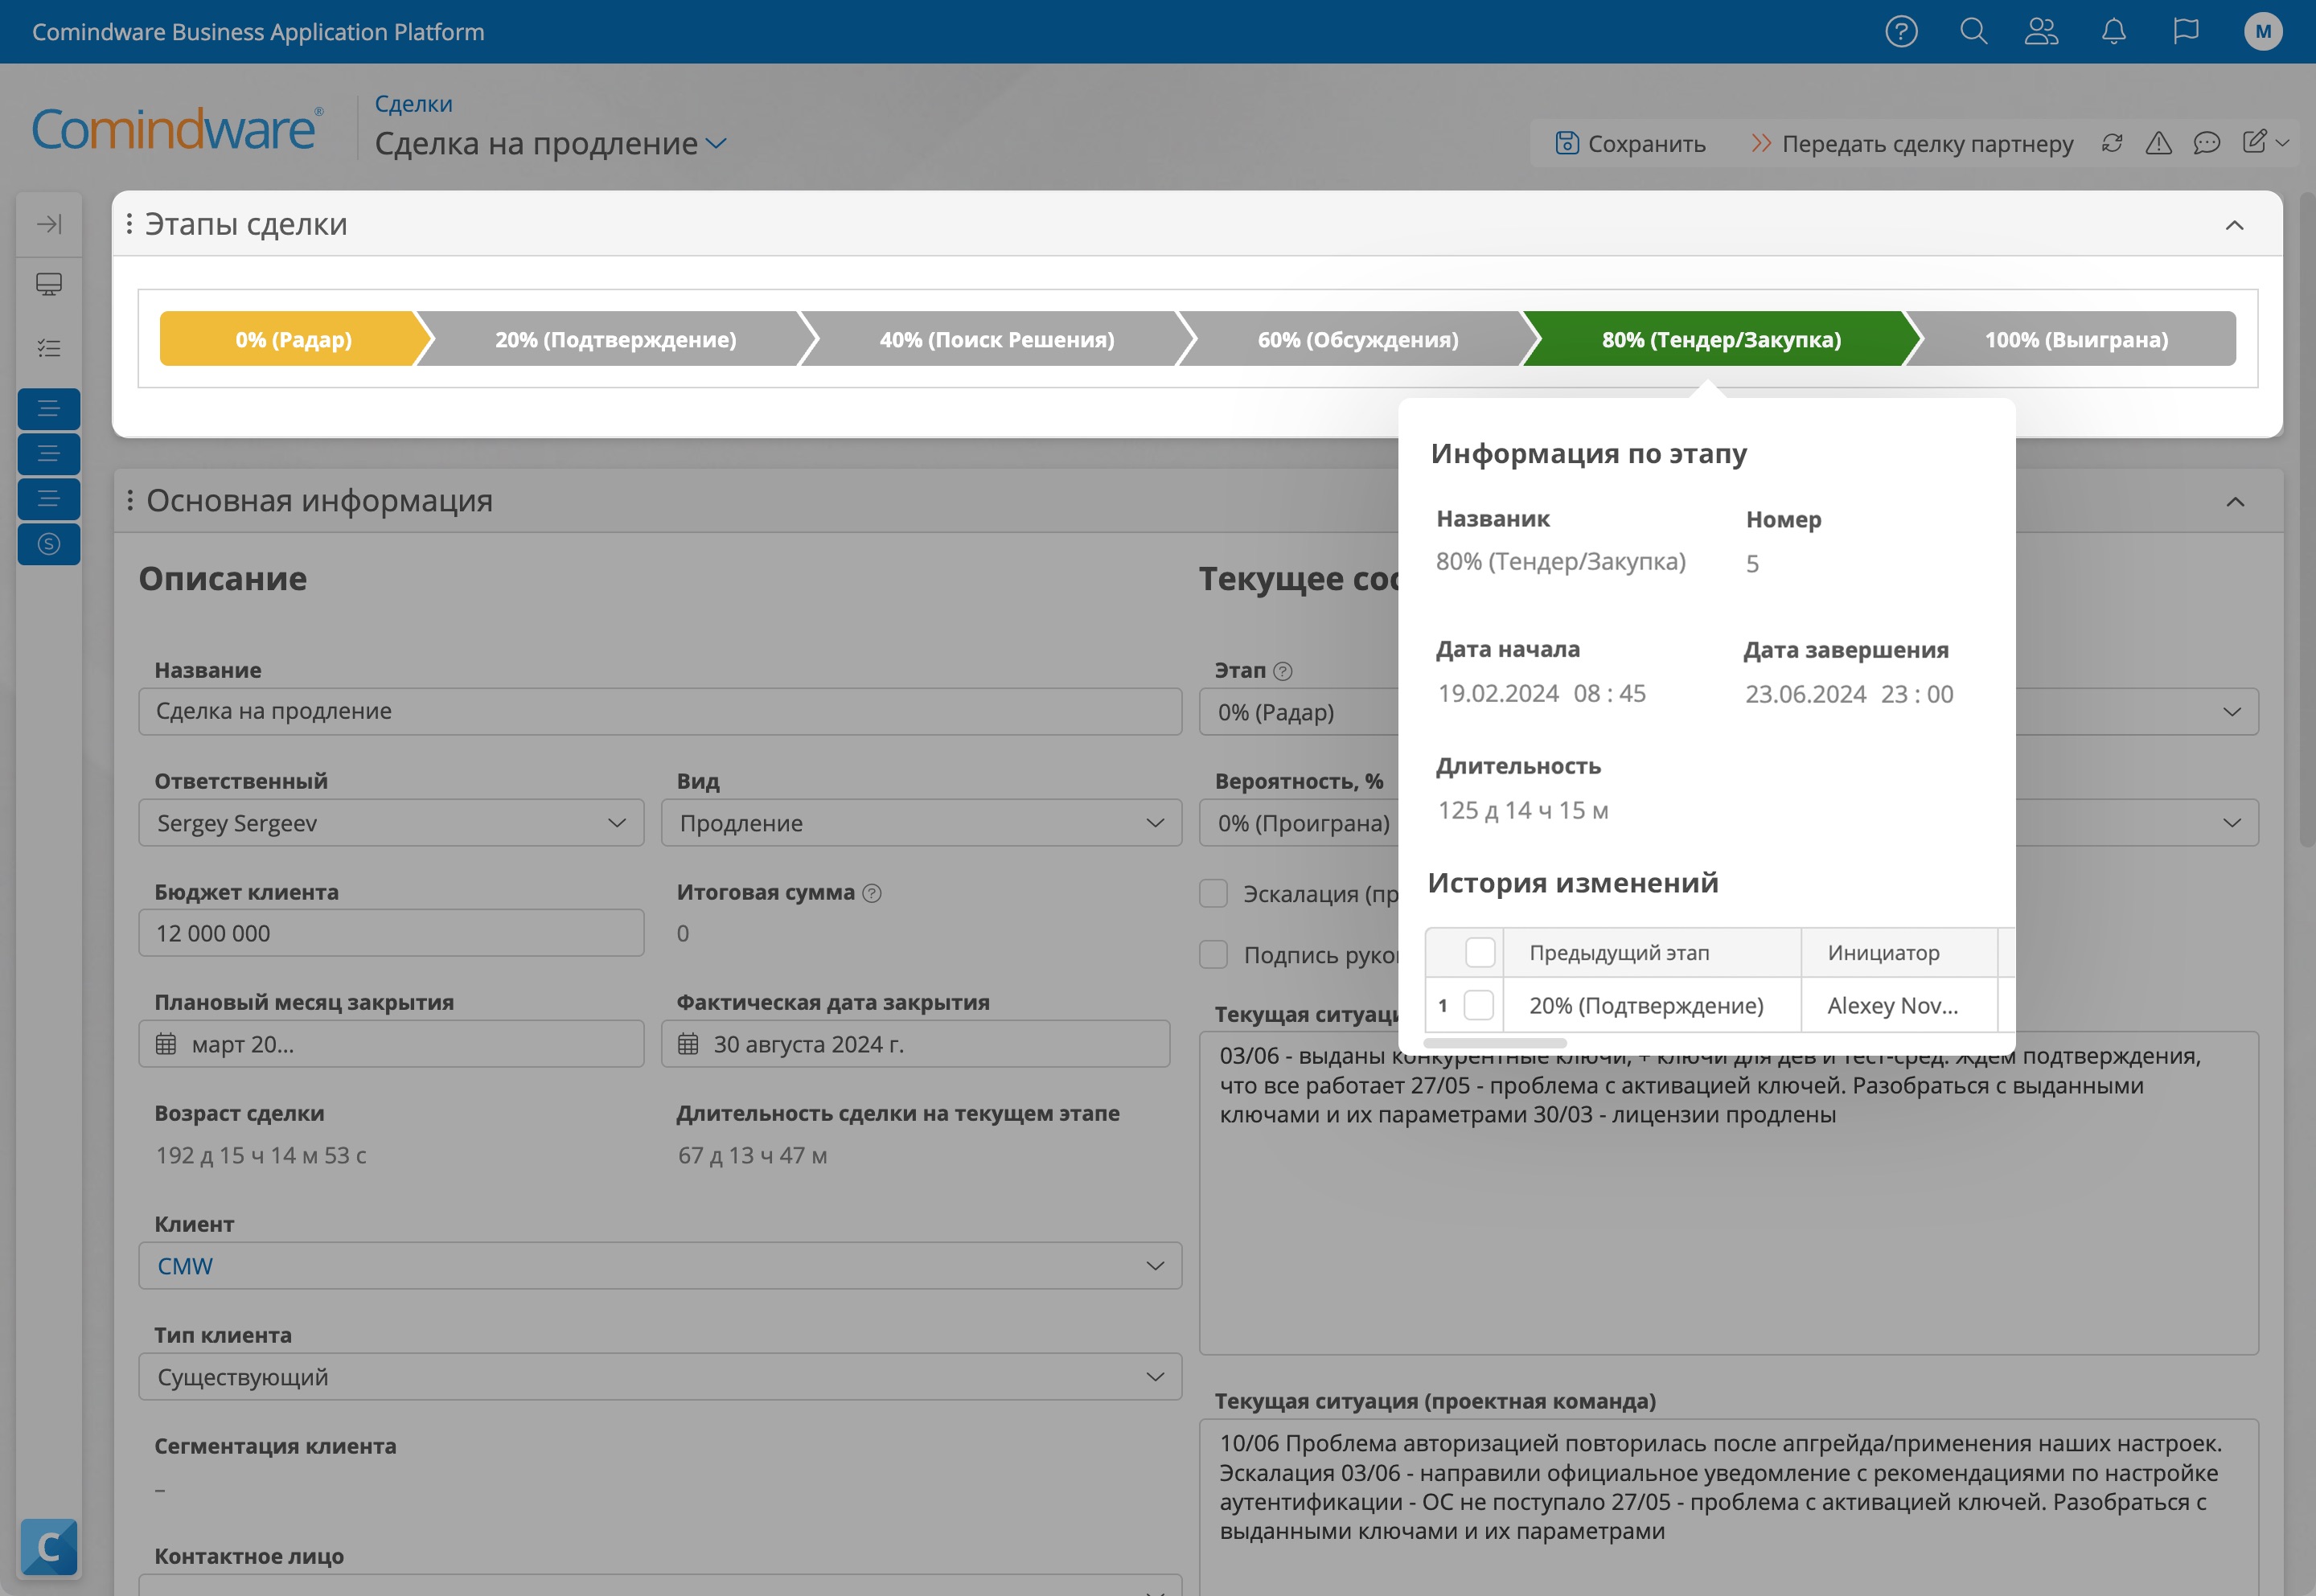Image resolution: width=2316 pixels, height=1596 pixels.
Task: Open the Вероятность dropdown 0% (Проиграна)
Action: (1728, 822)
